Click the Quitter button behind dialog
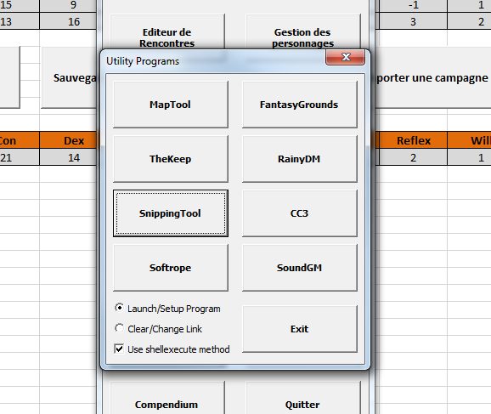 302,397
